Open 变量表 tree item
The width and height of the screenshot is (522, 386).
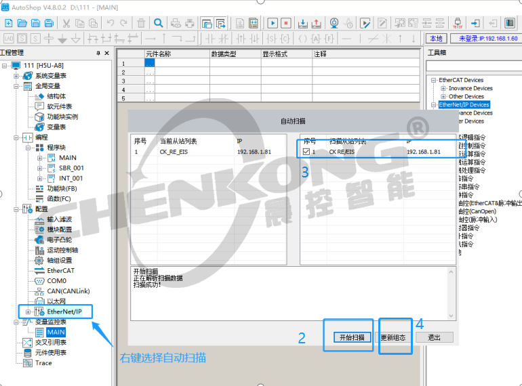pos(56,127)
